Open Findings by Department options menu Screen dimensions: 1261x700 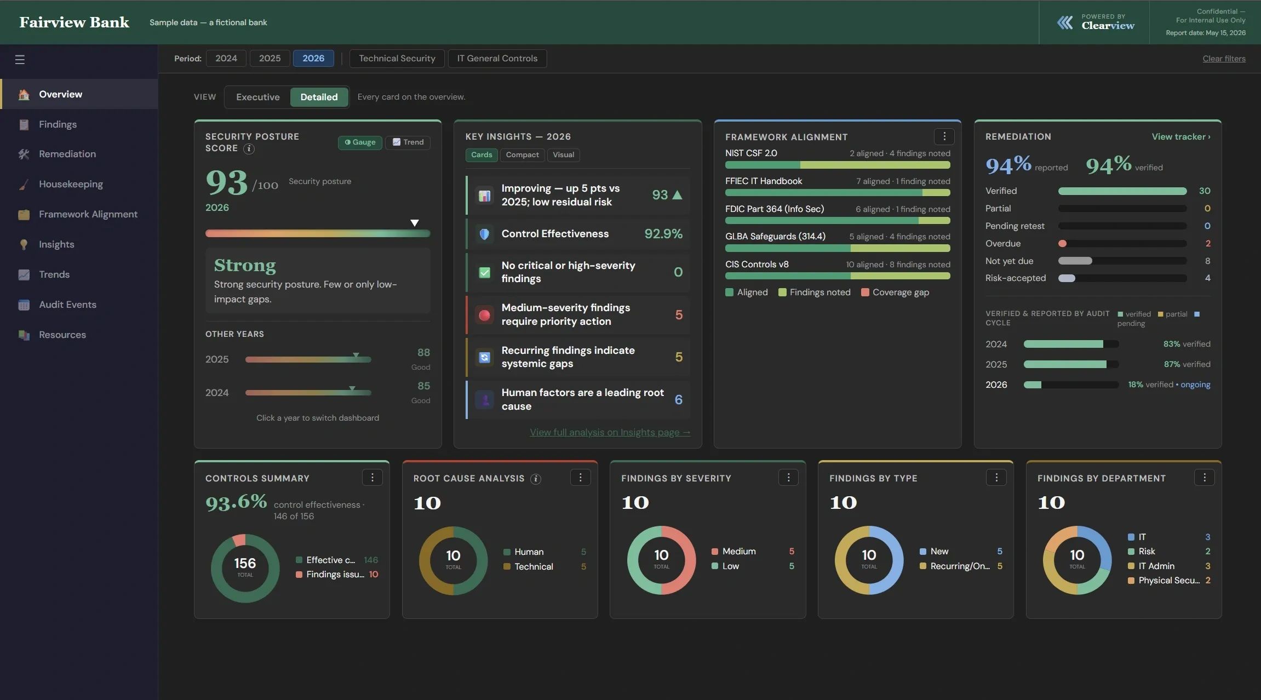tap(1205, 478)
